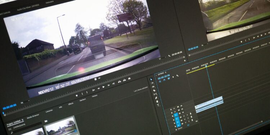Solo audio track A2
The height and width of the screenshot is (135, 270).
pyautogui.click(x=188, y=118)
